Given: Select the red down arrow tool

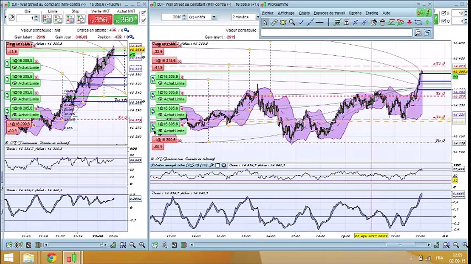Looking at the screenshot, I should (x=409, y=22).
